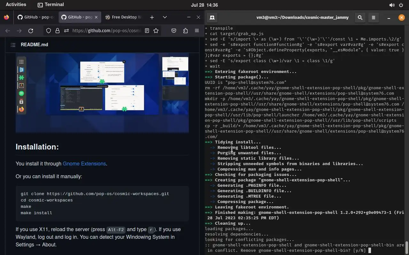Switch to first GitHub pop-os tab
Viewport: 409px width, 255px height.
(36, 17)
